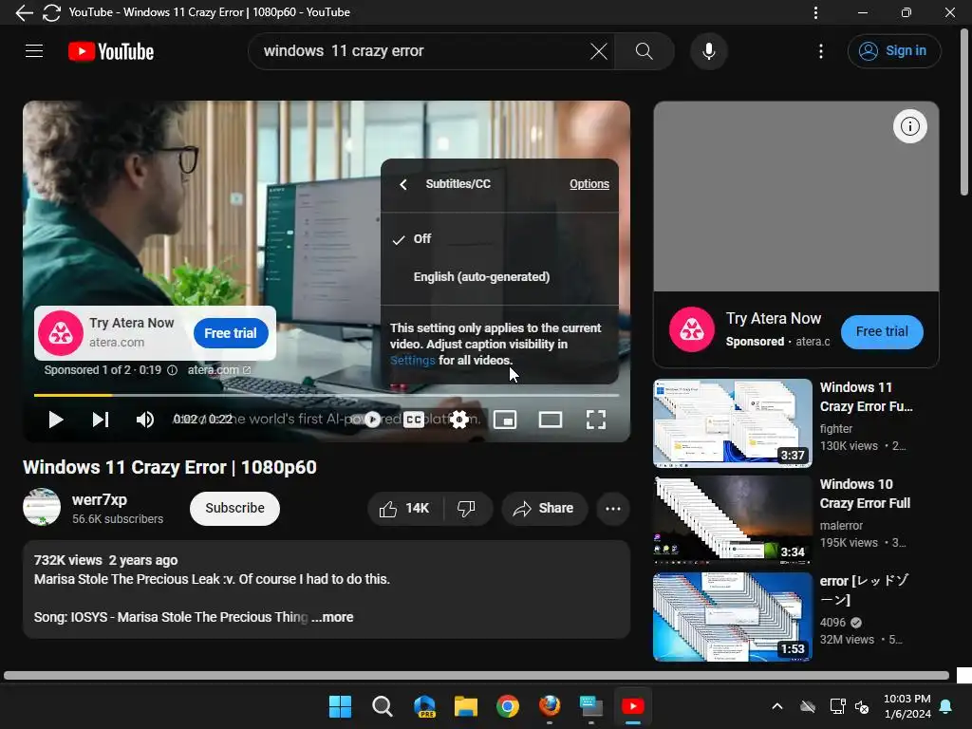Open app title bar three-dot menu
The image size is (972, 729).
click(x=815, y=12)
